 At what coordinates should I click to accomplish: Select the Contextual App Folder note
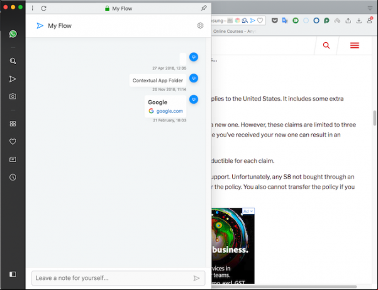158,81
